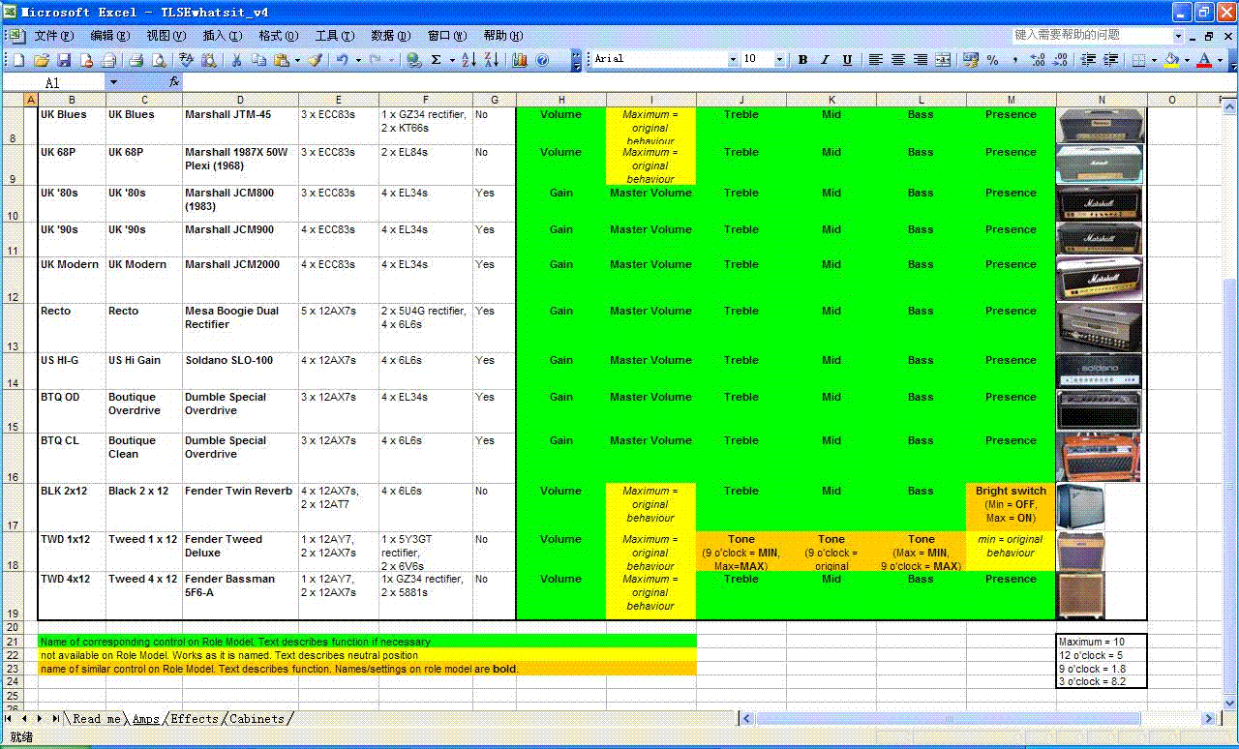The image size is (1239, 749).
Task: Open the 格式(O) menu
Action: coord(278,36)
